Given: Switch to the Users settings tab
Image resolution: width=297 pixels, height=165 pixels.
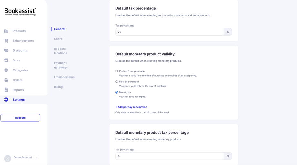Looking at the screenshot, I should coord(58,39).
